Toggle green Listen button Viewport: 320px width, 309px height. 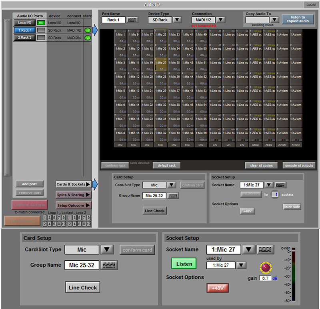(184, 264)
